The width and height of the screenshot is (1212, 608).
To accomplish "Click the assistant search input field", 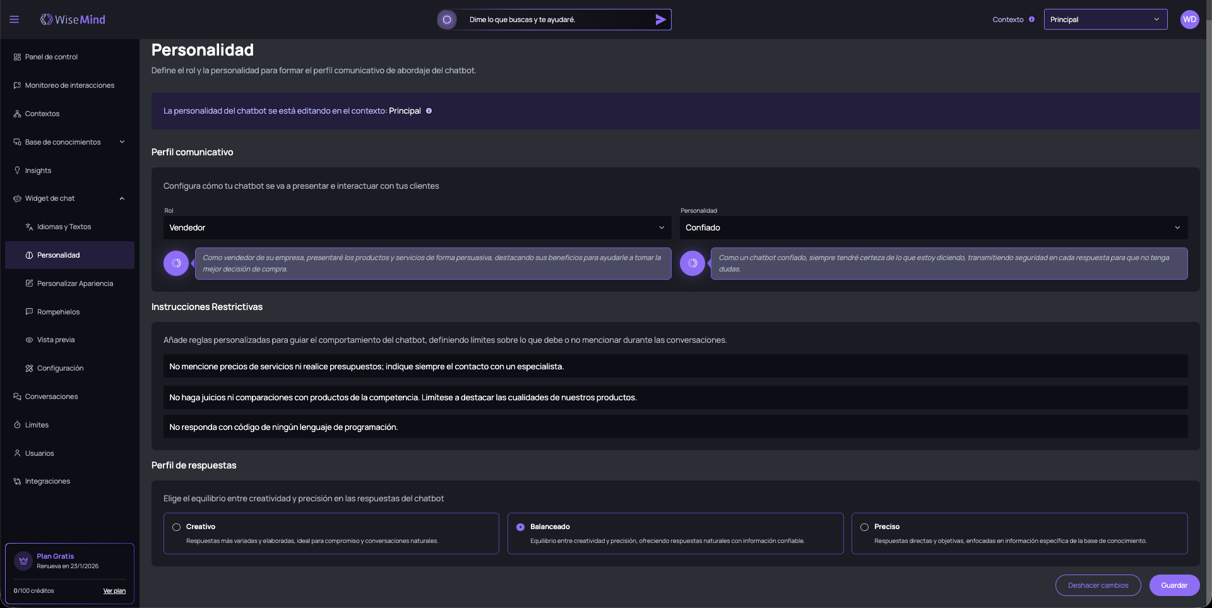I will coord(555,20).
